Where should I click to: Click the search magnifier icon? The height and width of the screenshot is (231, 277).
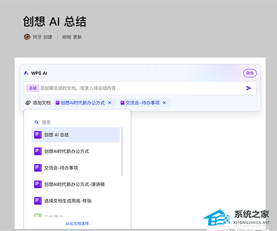[x=36, y=122]
